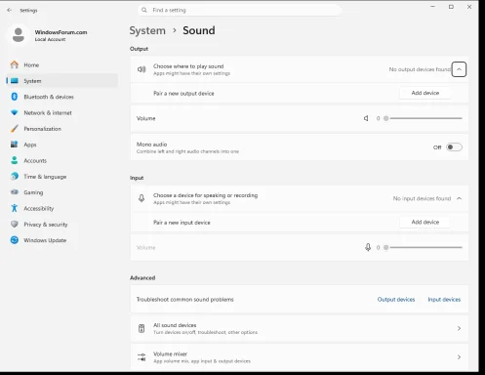
Task: Click the search magnifier icon
Action: 144,10
